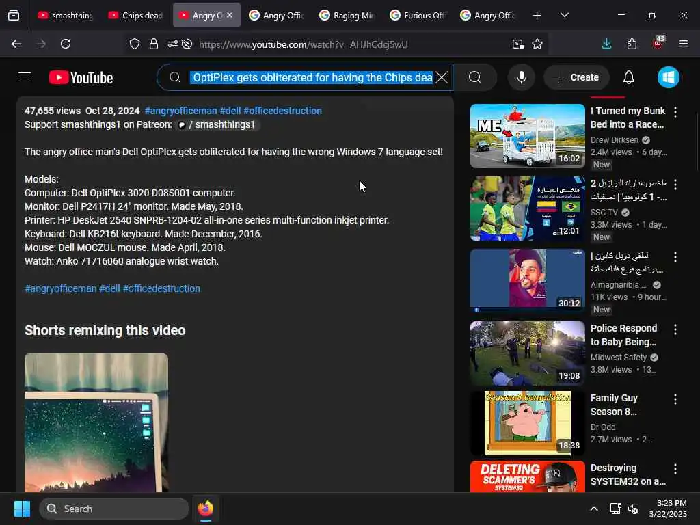Image resolution: width=700 pixels, height=525 pixels.
Task: Open the Firefox View icon in tab bar
Action: [14, 16]
